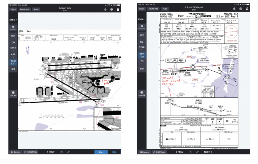258x164 pixels.
Task: Go to NEXT chart in ILS Rwy 9 window
Action: [x=208, y=152]
